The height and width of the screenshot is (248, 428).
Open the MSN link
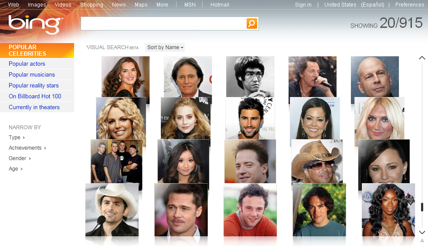point(190,5)
